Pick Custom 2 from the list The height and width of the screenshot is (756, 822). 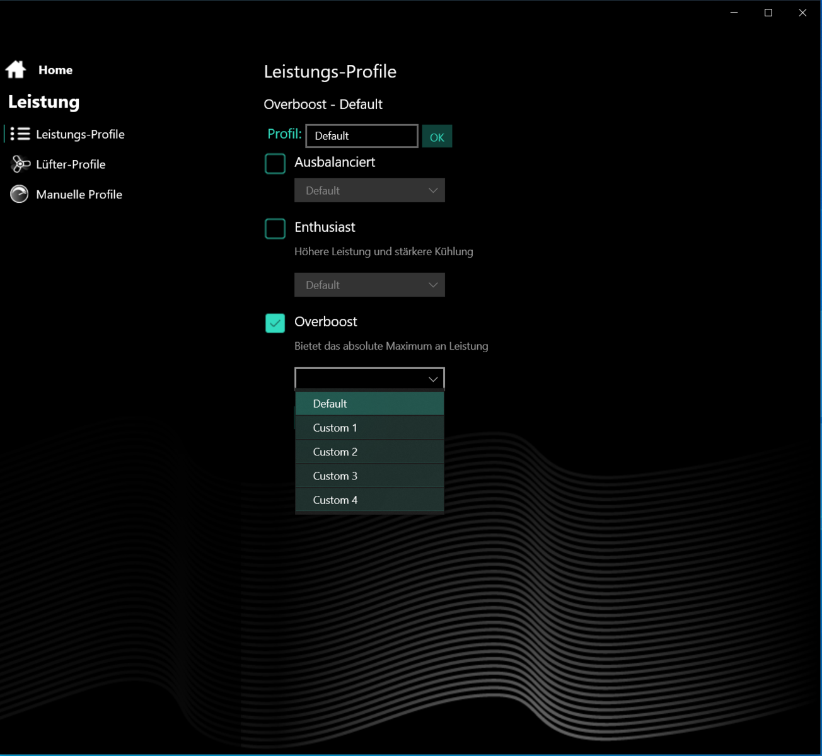point(369,452)
